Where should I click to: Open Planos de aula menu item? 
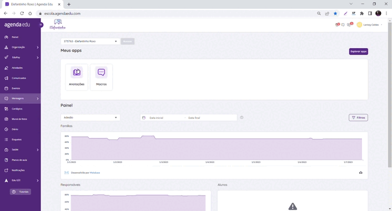pyautogui.click(x=20, y=160)
